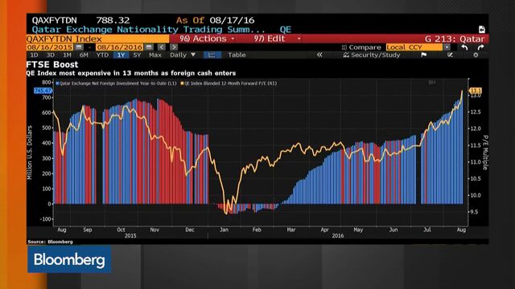Click the Qatar Exchange Nationality Trading Summ... description
The height and width of the screenshot is (289, 515).
coord(148,30)
